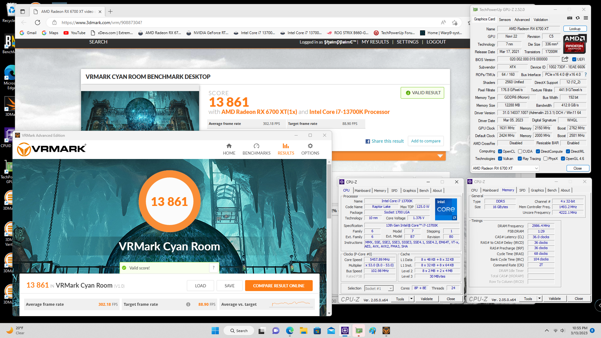The height and width of the screenshot is (338, 601).
Task: Click Validate button in left CPU-Z
Action: pyautogui.click(x=427, y=299)
